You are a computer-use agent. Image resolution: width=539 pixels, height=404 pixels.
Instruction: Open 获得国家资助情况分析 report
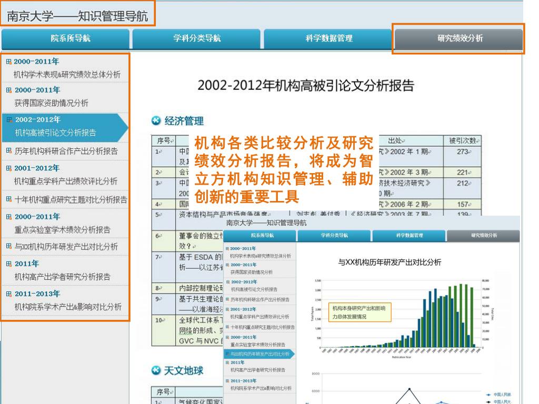tap(51, 103)
